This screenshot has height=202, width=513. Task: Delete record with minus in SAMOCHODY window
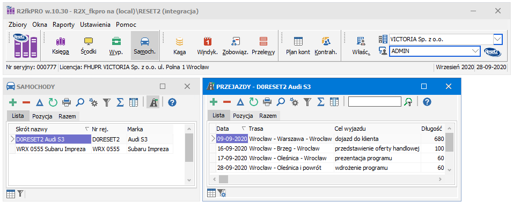pyautogui.click(x=26, y=103)
